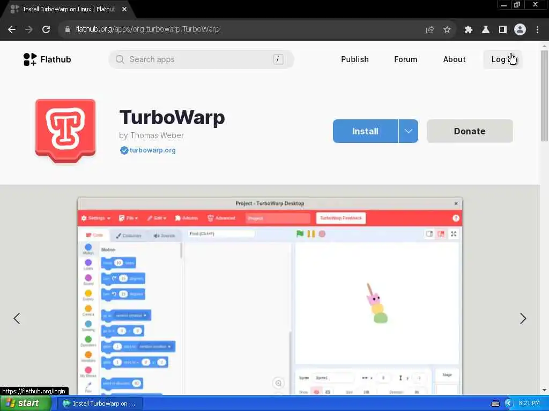Image resolution: width=549 pixels, height=411 pixels.
Task: Click the browser forward arrow
Action: [x=29, y=29]
